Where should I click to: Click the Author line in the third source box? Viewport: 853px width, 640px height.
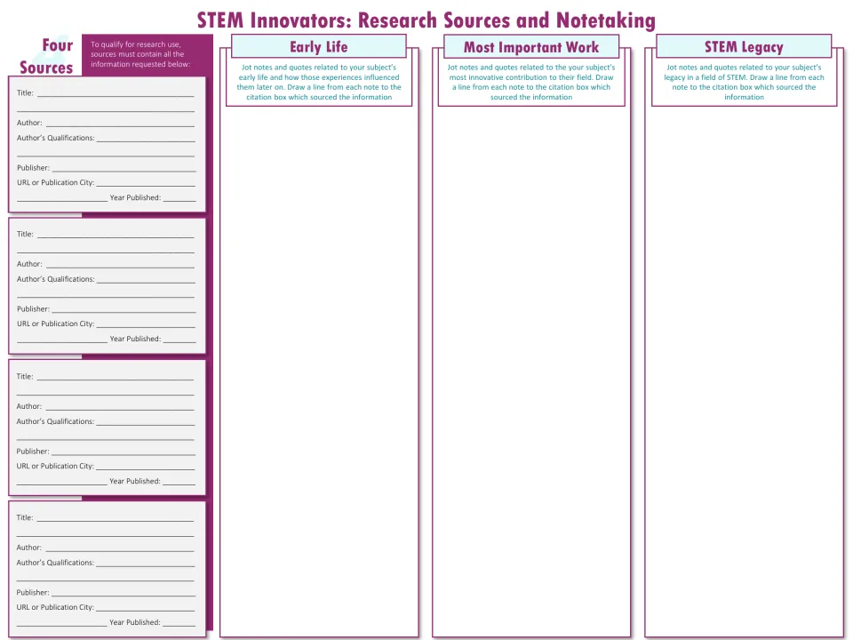click(x=120, y=406)
